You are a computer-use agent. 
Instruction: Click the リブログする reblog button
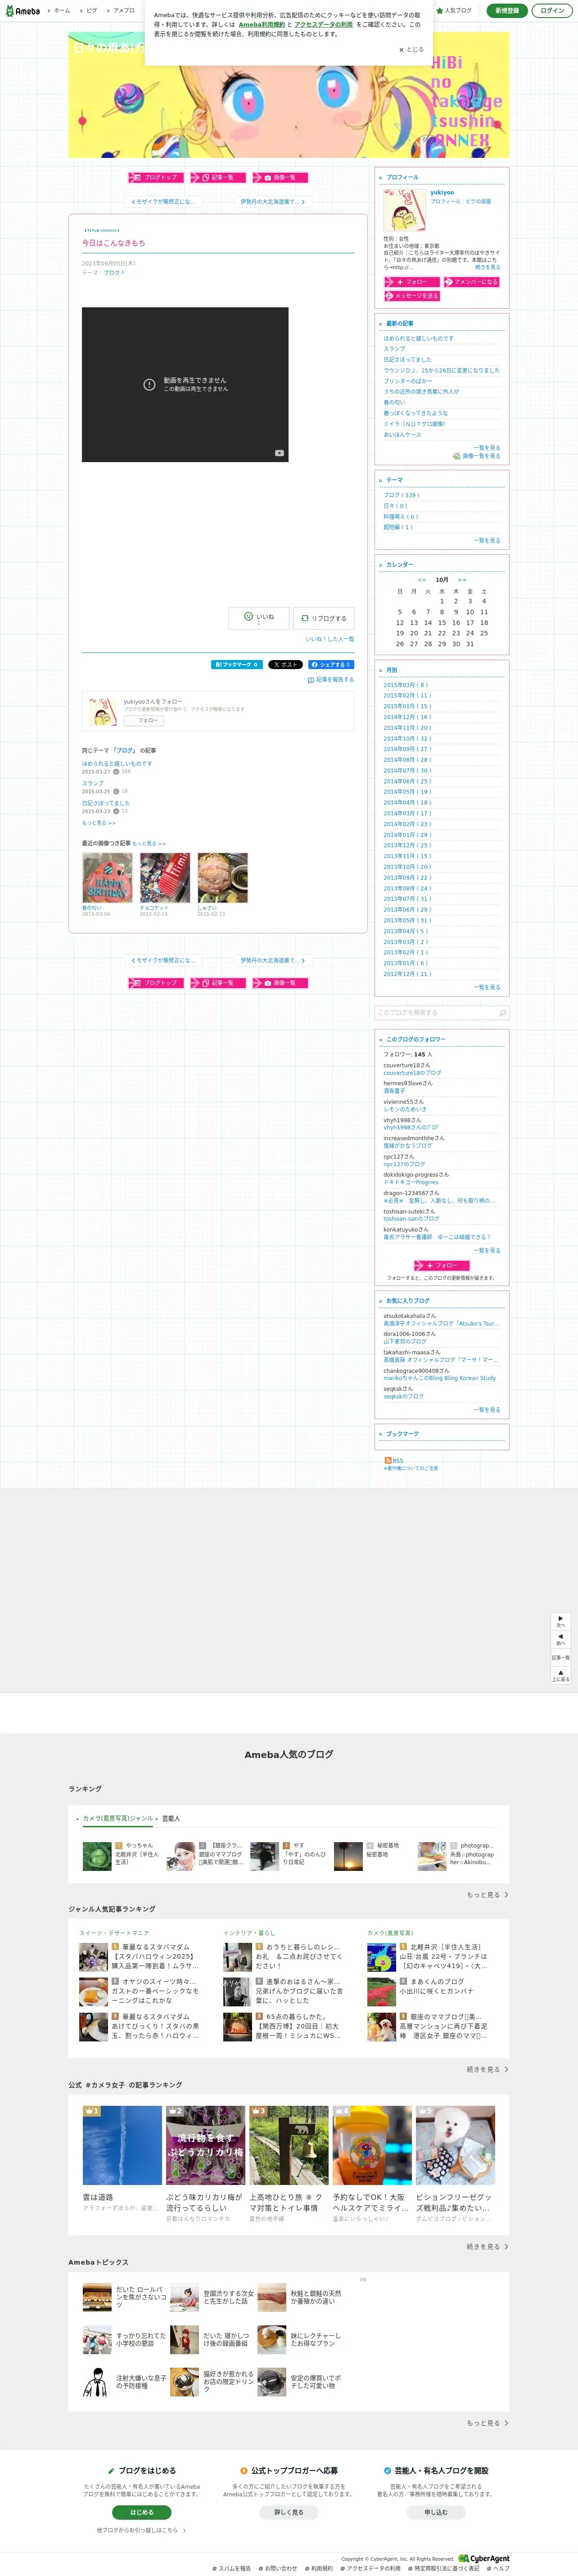tap(324, 618)
